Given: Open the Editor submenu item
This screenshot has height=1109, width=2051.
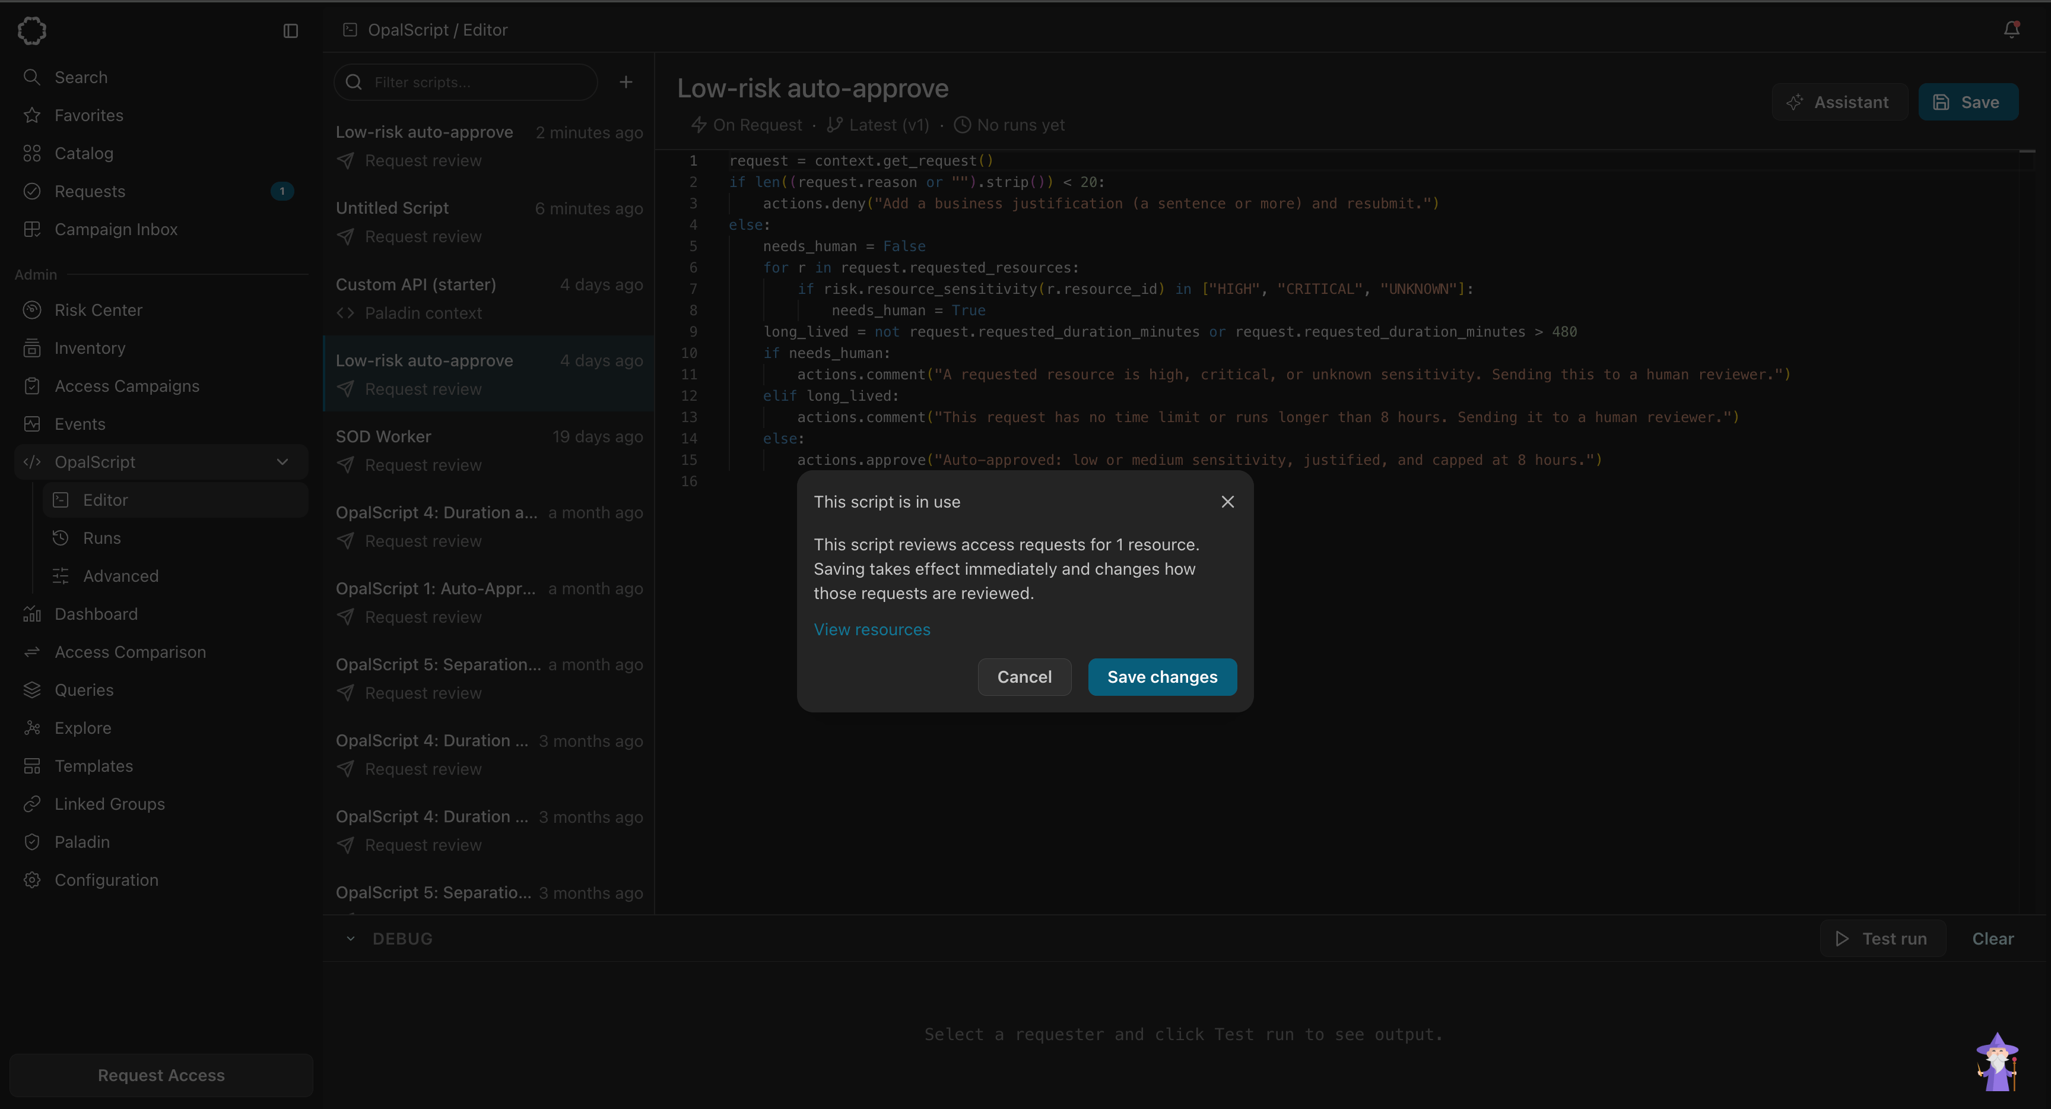Looking at the screenshot, I should [175, 500].
